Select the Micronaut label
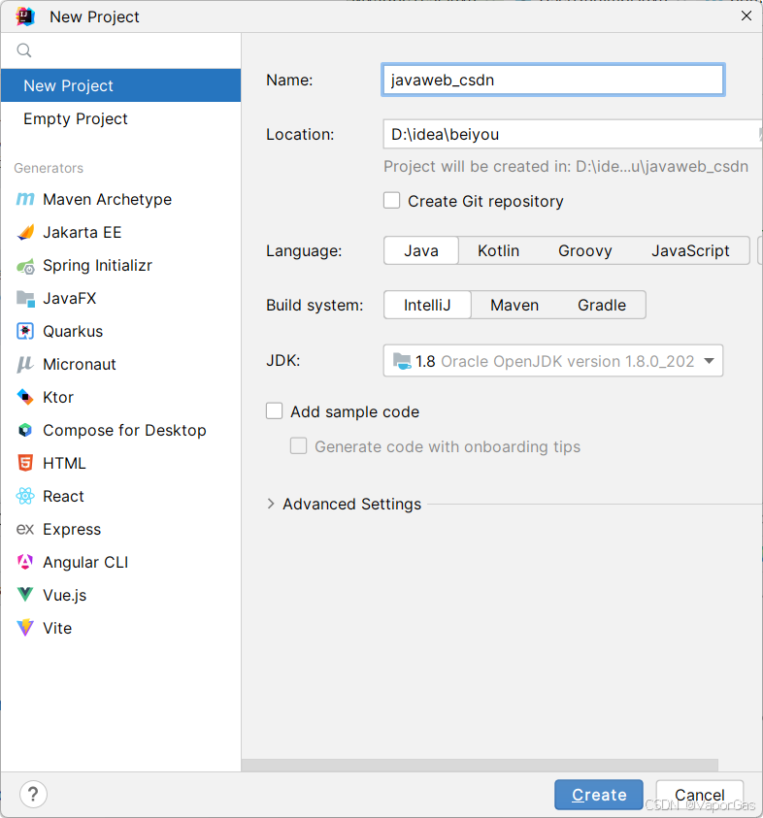The height and width of the screenshot is (818, 763). pos(80,364)
